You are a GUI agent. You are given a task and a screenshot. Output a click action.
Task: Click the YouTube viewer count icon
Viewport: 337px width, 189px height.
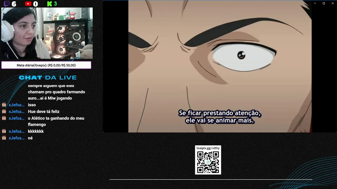[x=28, y=4]
